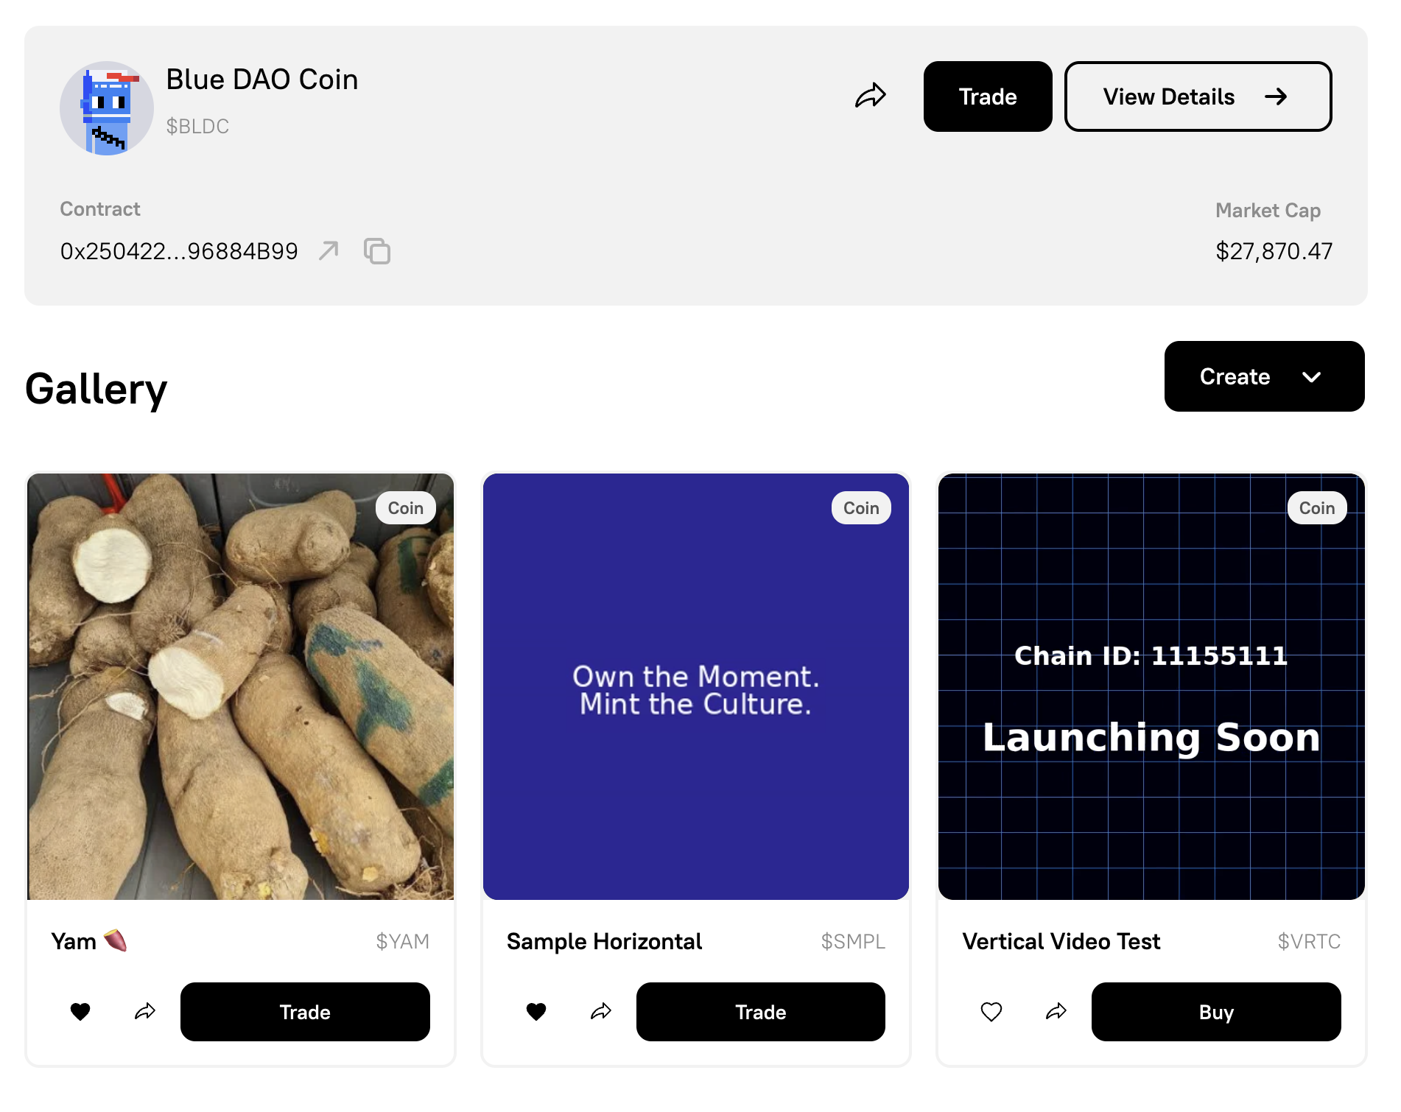Trade the Yam coin

305,1012
